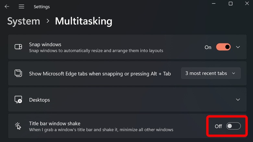Minimize the Settings window
Viewport: 253px width, 142px height.
tap(213, 4)
